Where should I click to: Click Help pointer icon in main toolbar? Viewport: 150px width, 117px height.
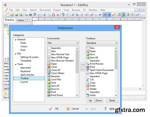click(x=137, y=15)
